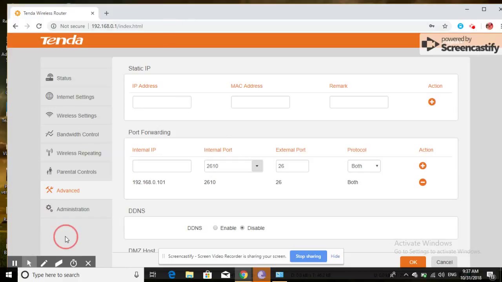Click the Not secure site info icon
Image resolution: width=502 pixels, height=282 pixels.
pyautogui.click(x=53, y=26)
